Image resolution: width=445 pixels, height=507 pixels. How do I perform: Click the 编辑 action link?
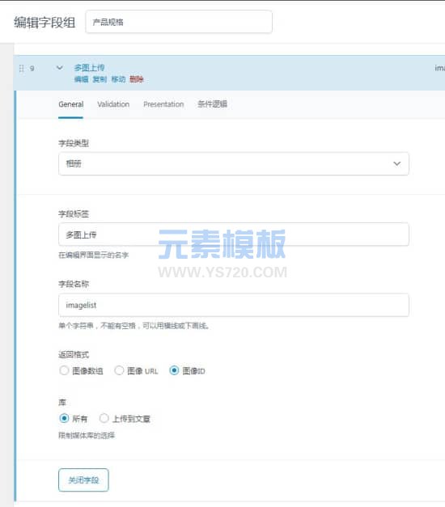pyautogui.click(x=81, y=79)
